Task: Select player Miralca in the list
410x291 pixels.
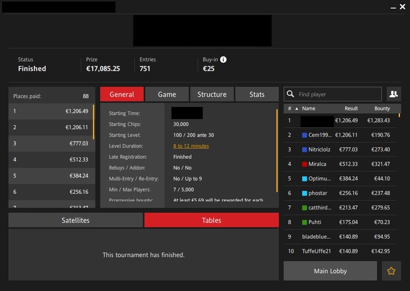Action: click(340, 164)
